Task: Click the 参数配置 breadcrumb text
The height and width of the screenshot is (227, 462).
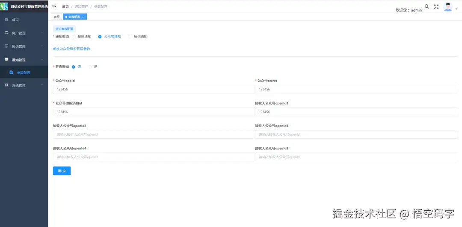Action: [101, 6]
